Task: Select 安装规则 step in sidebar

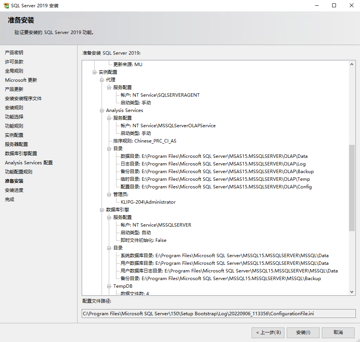Action: (14, 107)
